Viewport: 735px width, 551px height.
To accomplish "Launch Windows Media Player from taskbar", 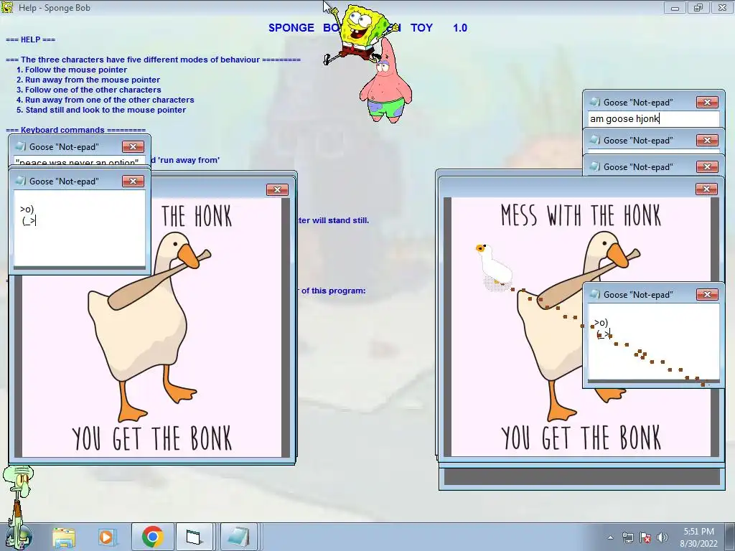I will 106,537.
